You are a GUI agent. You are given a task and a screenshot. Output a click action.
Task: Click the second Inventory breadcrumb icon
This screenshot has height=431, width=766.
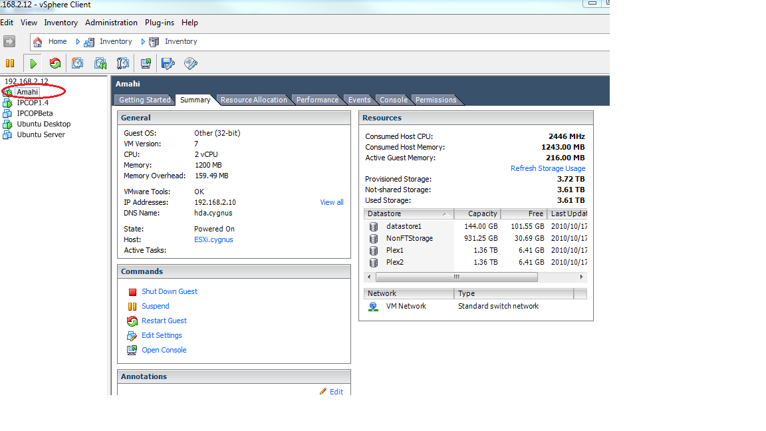point(154,42)
